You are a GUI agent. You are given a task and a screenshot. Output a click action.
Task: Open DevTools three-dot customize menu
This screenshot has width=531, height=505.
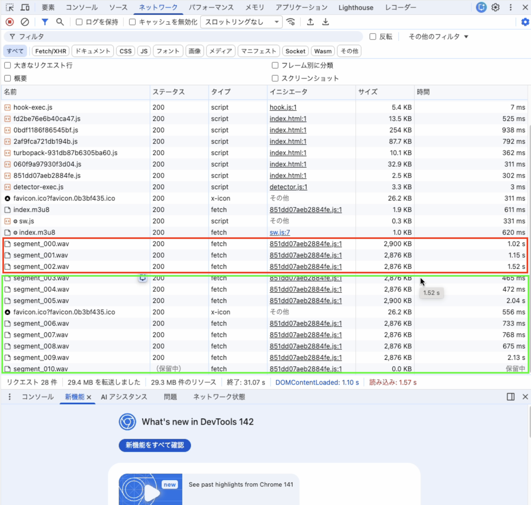(511, 7)
